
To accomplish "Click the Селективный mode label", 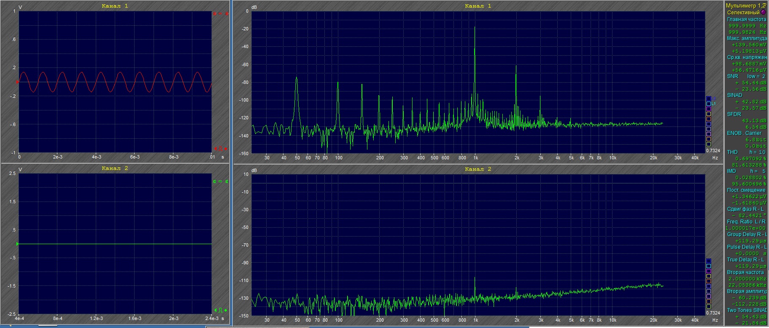I will [742, 12].
